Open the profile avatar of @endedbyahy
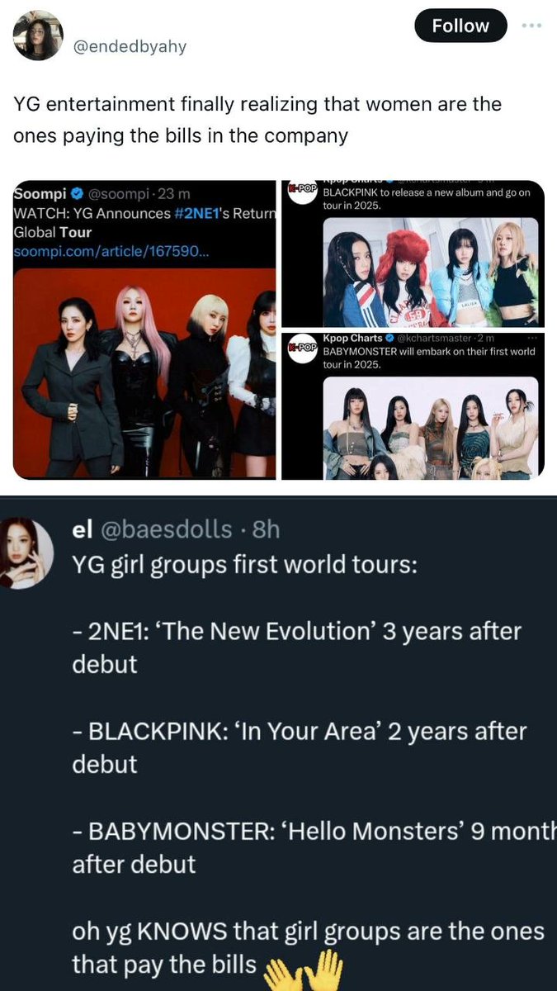This screenshot has height=991, width=557. (x=38, y=35)
